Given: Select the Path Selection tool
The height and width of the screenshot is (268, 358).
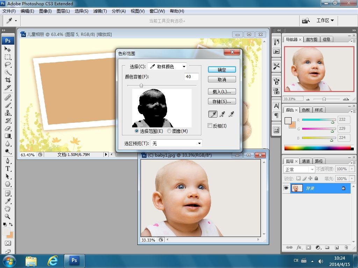Looking at the screenshot, I should point(8,176).
